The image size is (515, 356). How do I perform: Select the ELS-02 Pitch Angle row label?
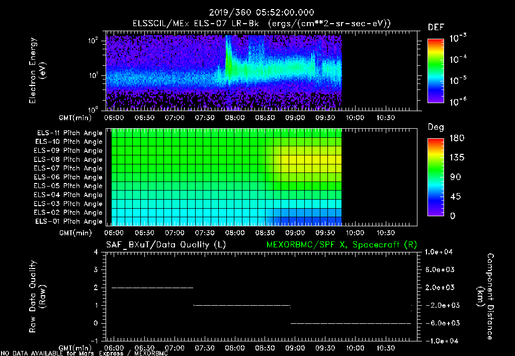(x=68, y=213)
